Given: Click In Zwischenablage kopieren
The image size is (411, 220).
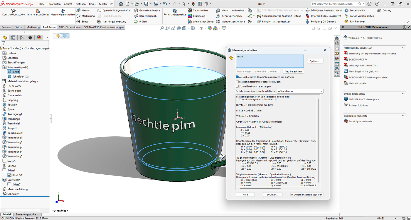Looking at the screenshot, I should (x=306, y=195).
